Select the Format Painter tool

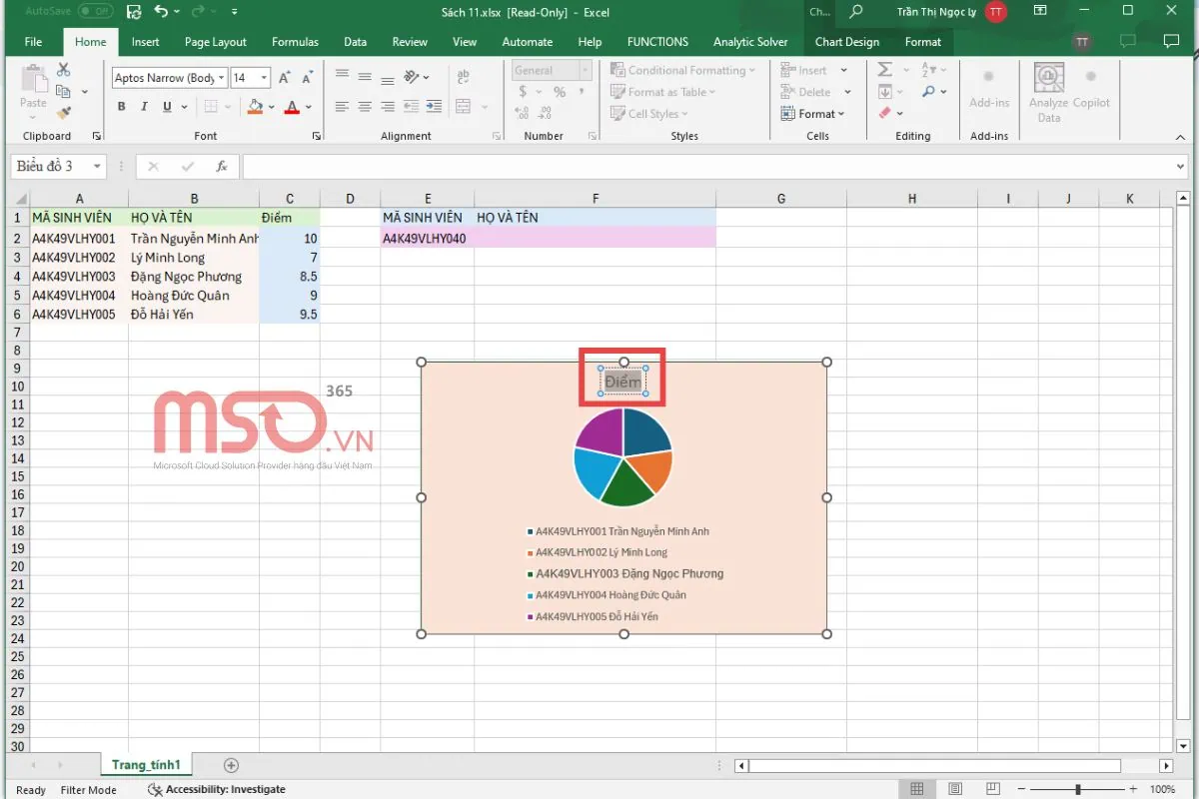coord(64,109)
